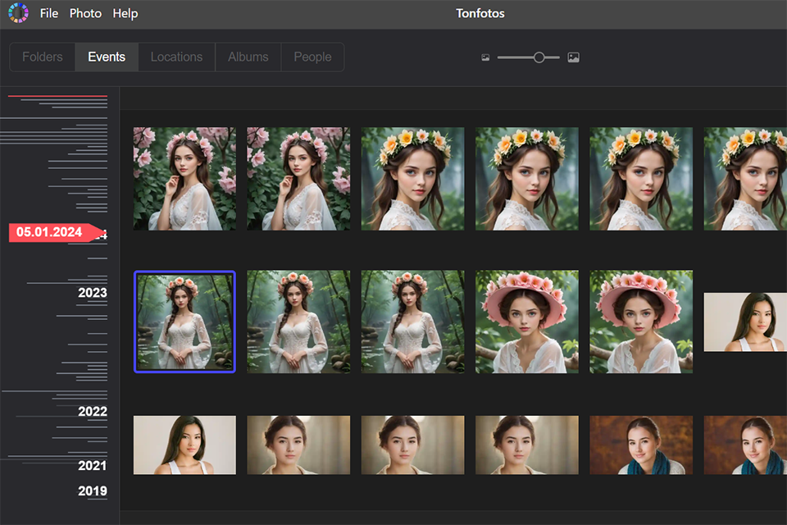Image resolution: width=787 pixels, height=525 pixels.
Task: Click the small thumbnail size icon
Action: point(485,57)
